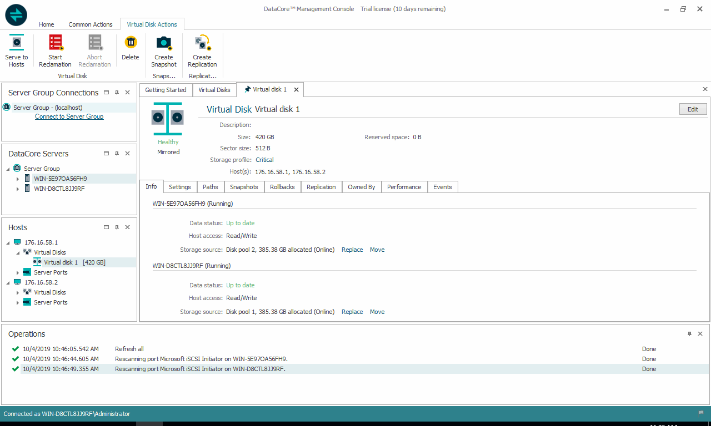Open the Common Actions ribbon tab

[91, 24]
